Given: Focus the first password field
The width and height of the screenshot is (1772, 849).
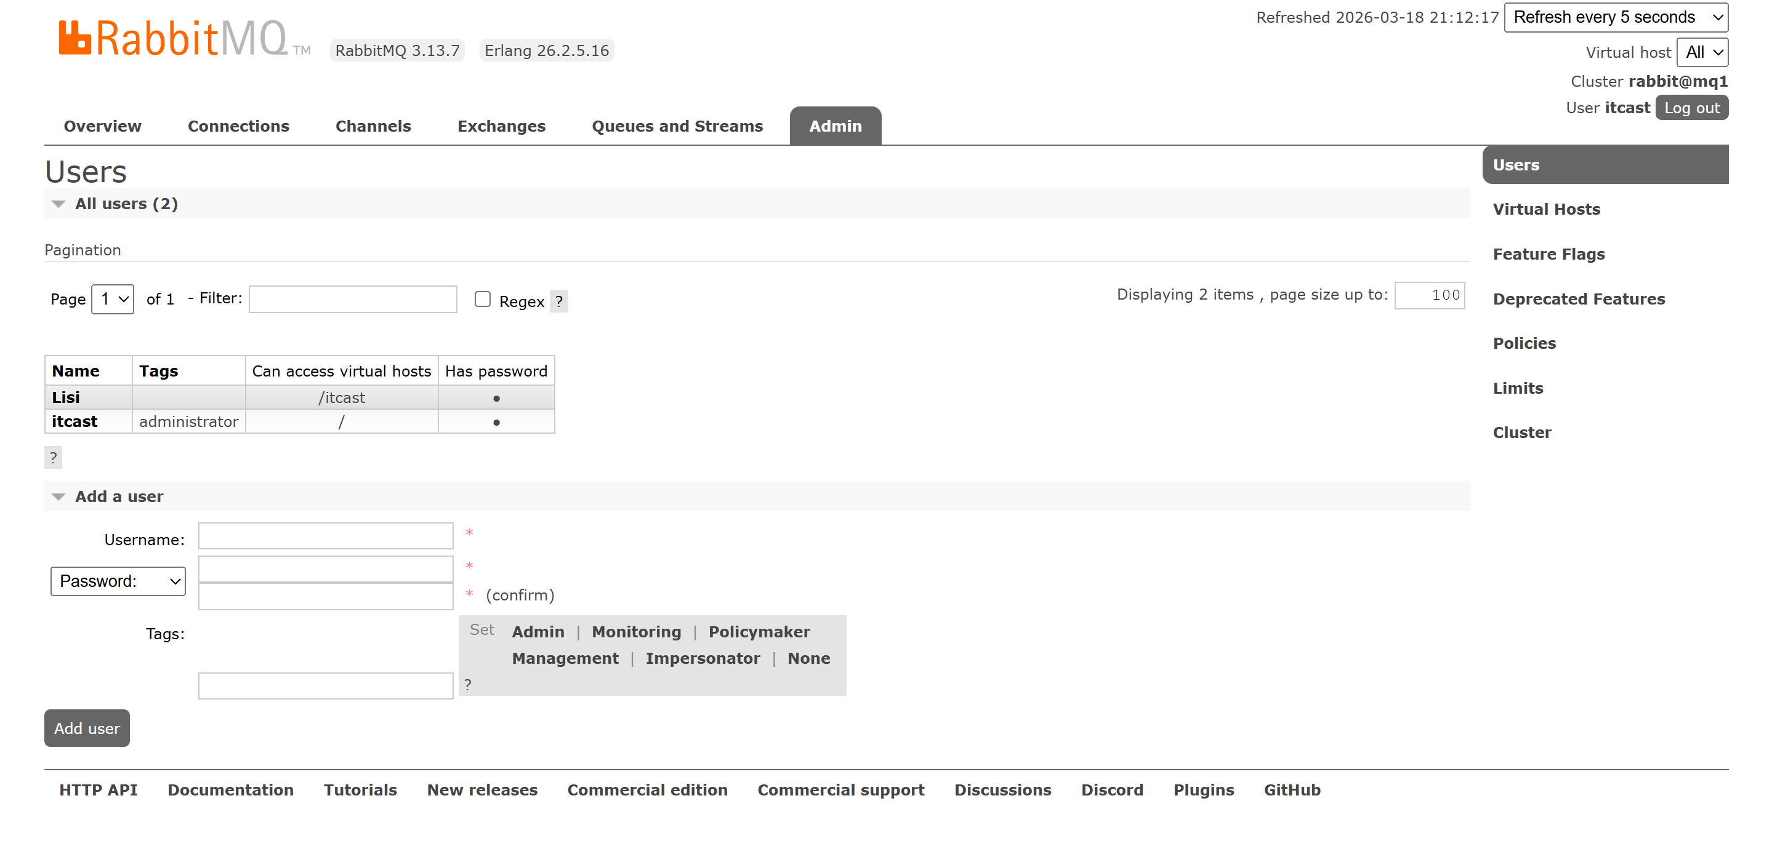Looking at the screenshot, I should pos(325,568).
